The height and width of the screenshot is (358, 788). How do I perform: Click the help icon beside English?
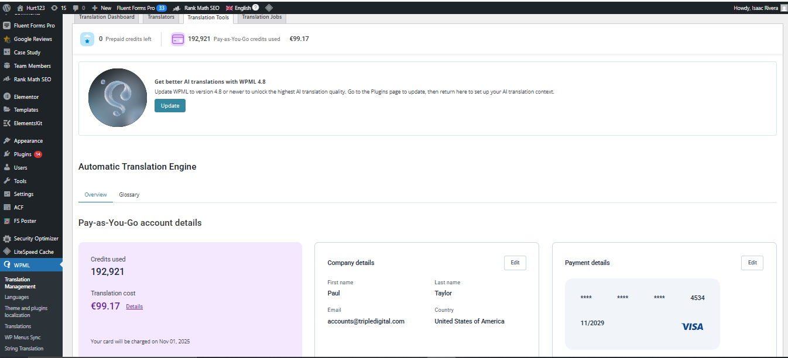[x=255, y=8]
